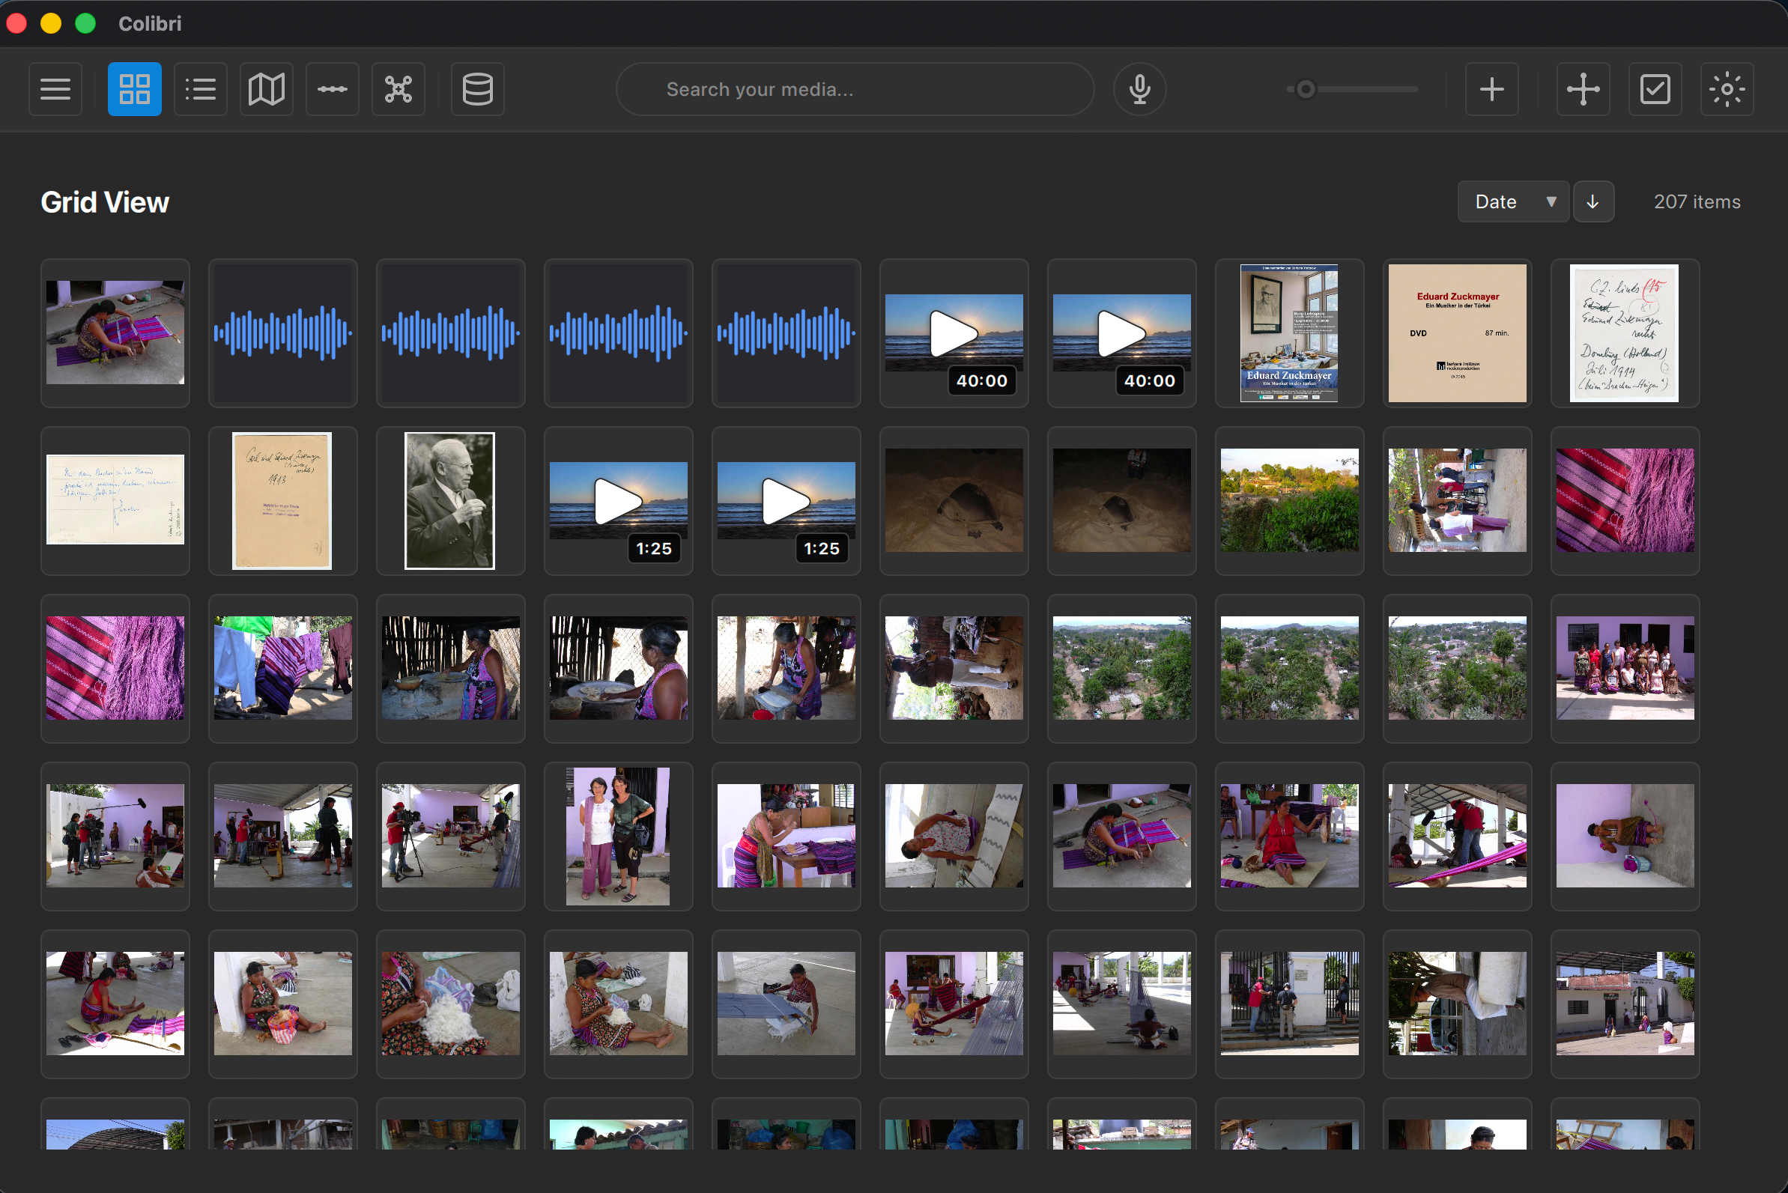This screenshot has width=1788, height=1193.
Task: Play the first 40:00 video
Action: pyautogui.click(x=954, y=333)
